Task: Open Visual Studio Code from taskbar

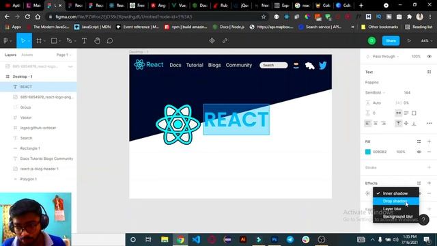Action: click(196, 239)
